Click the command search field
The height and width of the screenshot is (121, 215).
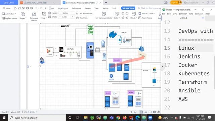click(x=149, y=8)
